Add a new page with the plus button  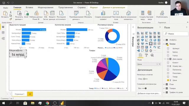click(x=30, y=94)
